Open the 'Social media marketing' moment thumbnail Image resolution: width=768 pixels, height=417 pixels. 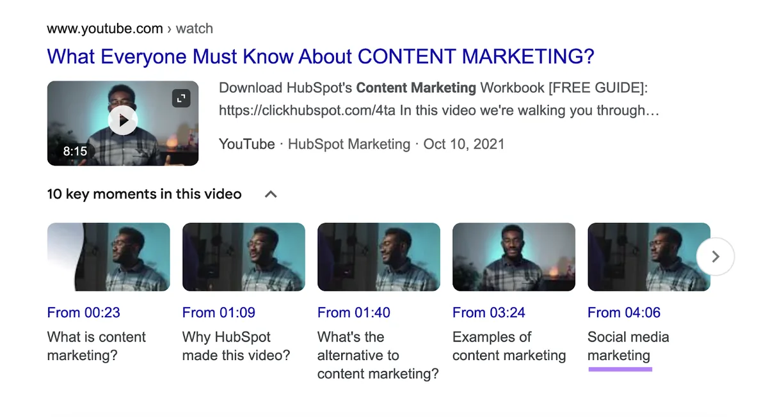649,257
